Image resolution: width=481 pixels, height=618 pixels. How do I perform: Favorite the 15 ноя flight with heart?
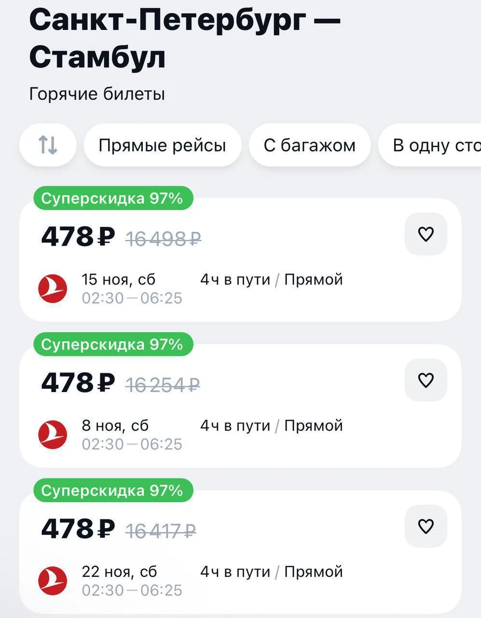[426, 234]
